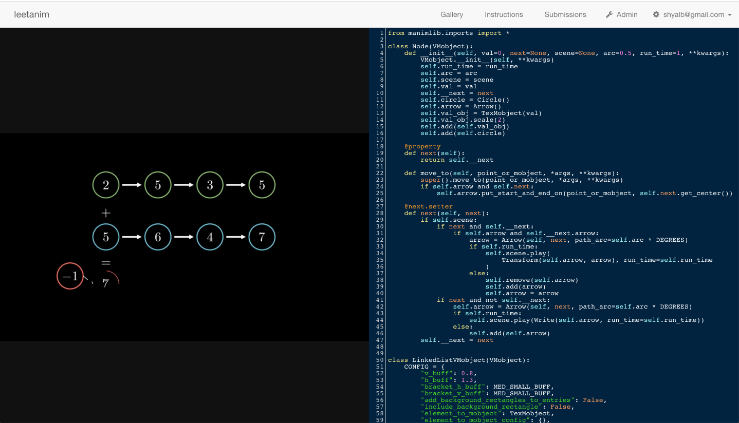Image resolution: width=739 pixels, height=423 pixels.
Task: Open the Gallery page
Action: pyautogui.click(x=452, y=14)
